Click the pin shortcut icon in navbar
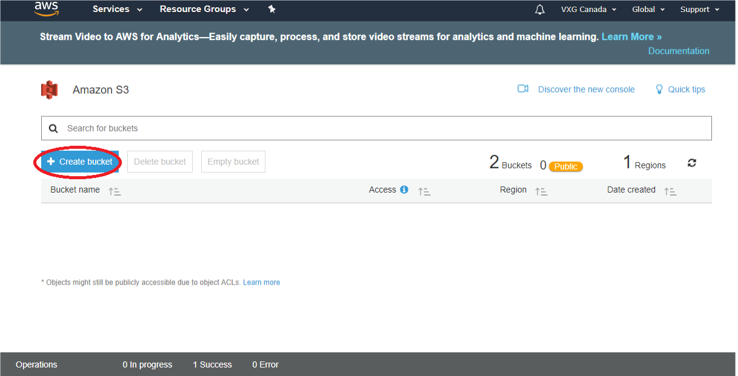This screenshot has width=738, height=376. tap(271, 9)
